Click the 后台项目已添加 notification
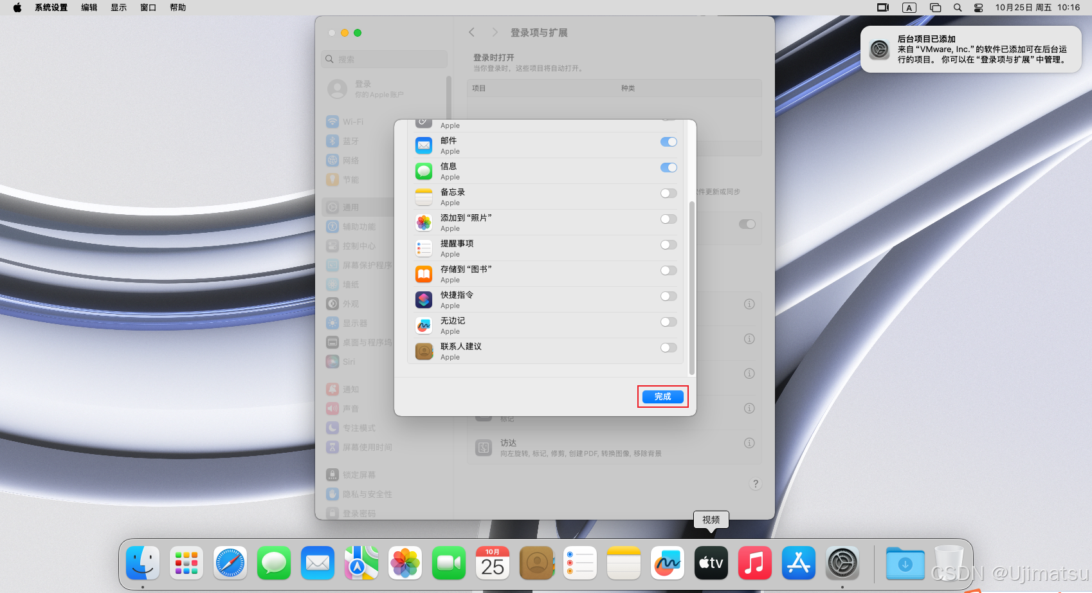This screenshot has height=593, width=1092. tap(971, 50)
